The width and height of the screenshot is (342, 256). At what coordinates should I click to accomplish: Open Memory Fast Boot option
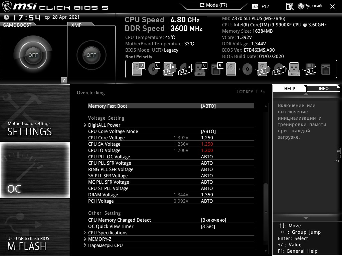pyautogui.click(x=171, y=106)
